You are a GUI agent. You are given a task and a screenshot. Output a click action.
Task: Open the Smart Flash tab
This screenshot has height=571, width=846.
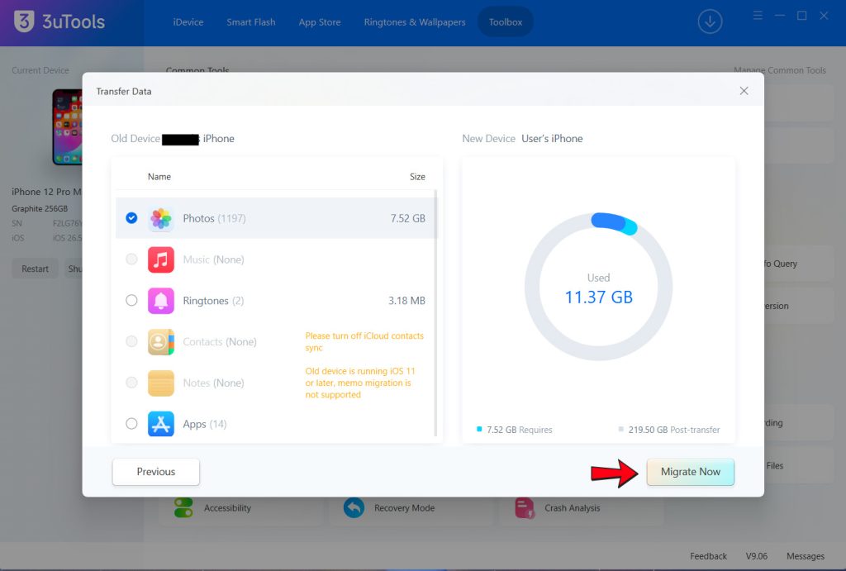pyautogui.click(x=251, y=22)
